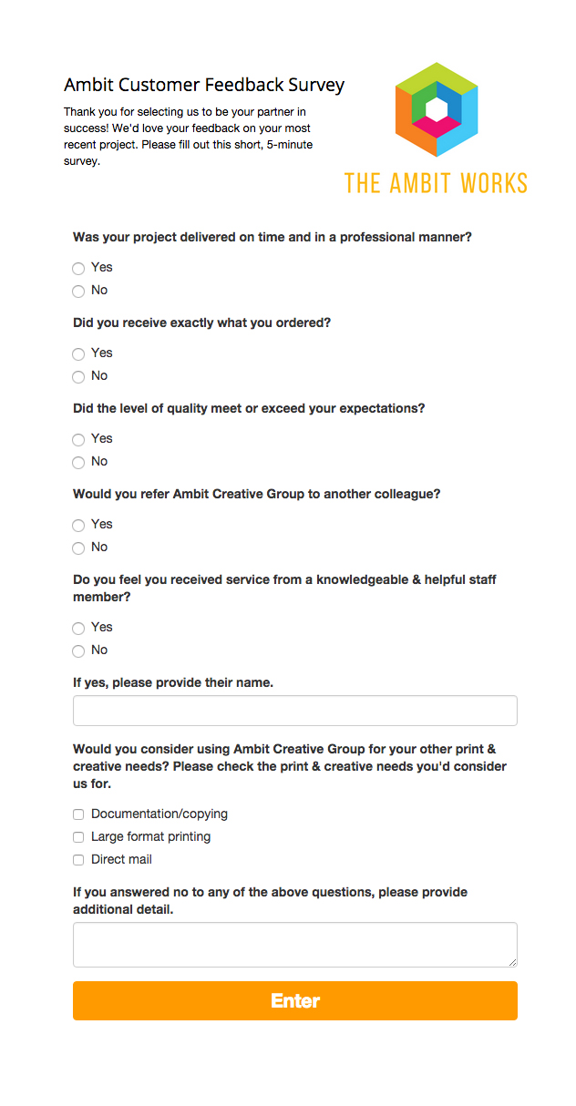The image size is (576, 1106).
Task: Check the Documentation/copying checkbox
Action: (78, 814)
